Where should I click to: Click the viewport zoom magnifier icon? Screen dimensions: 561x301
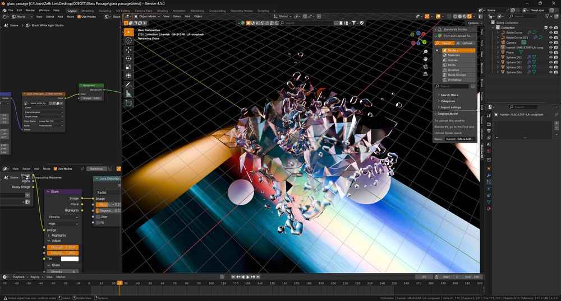[x=425, y=52]
